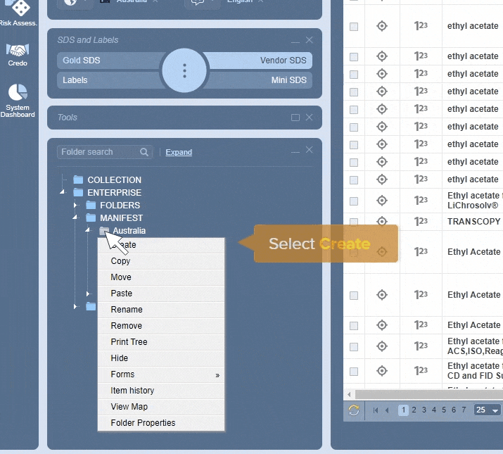The height and width of the screenshot is (454, 503).
Task: Click the folder search magnifier icon
Action: 144,152
